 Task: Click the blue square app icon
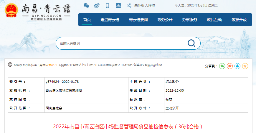tap(118, 5)
